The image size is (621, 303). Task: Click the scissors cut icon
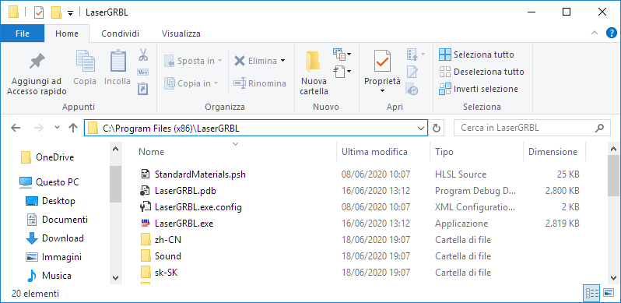coord(143,55)
